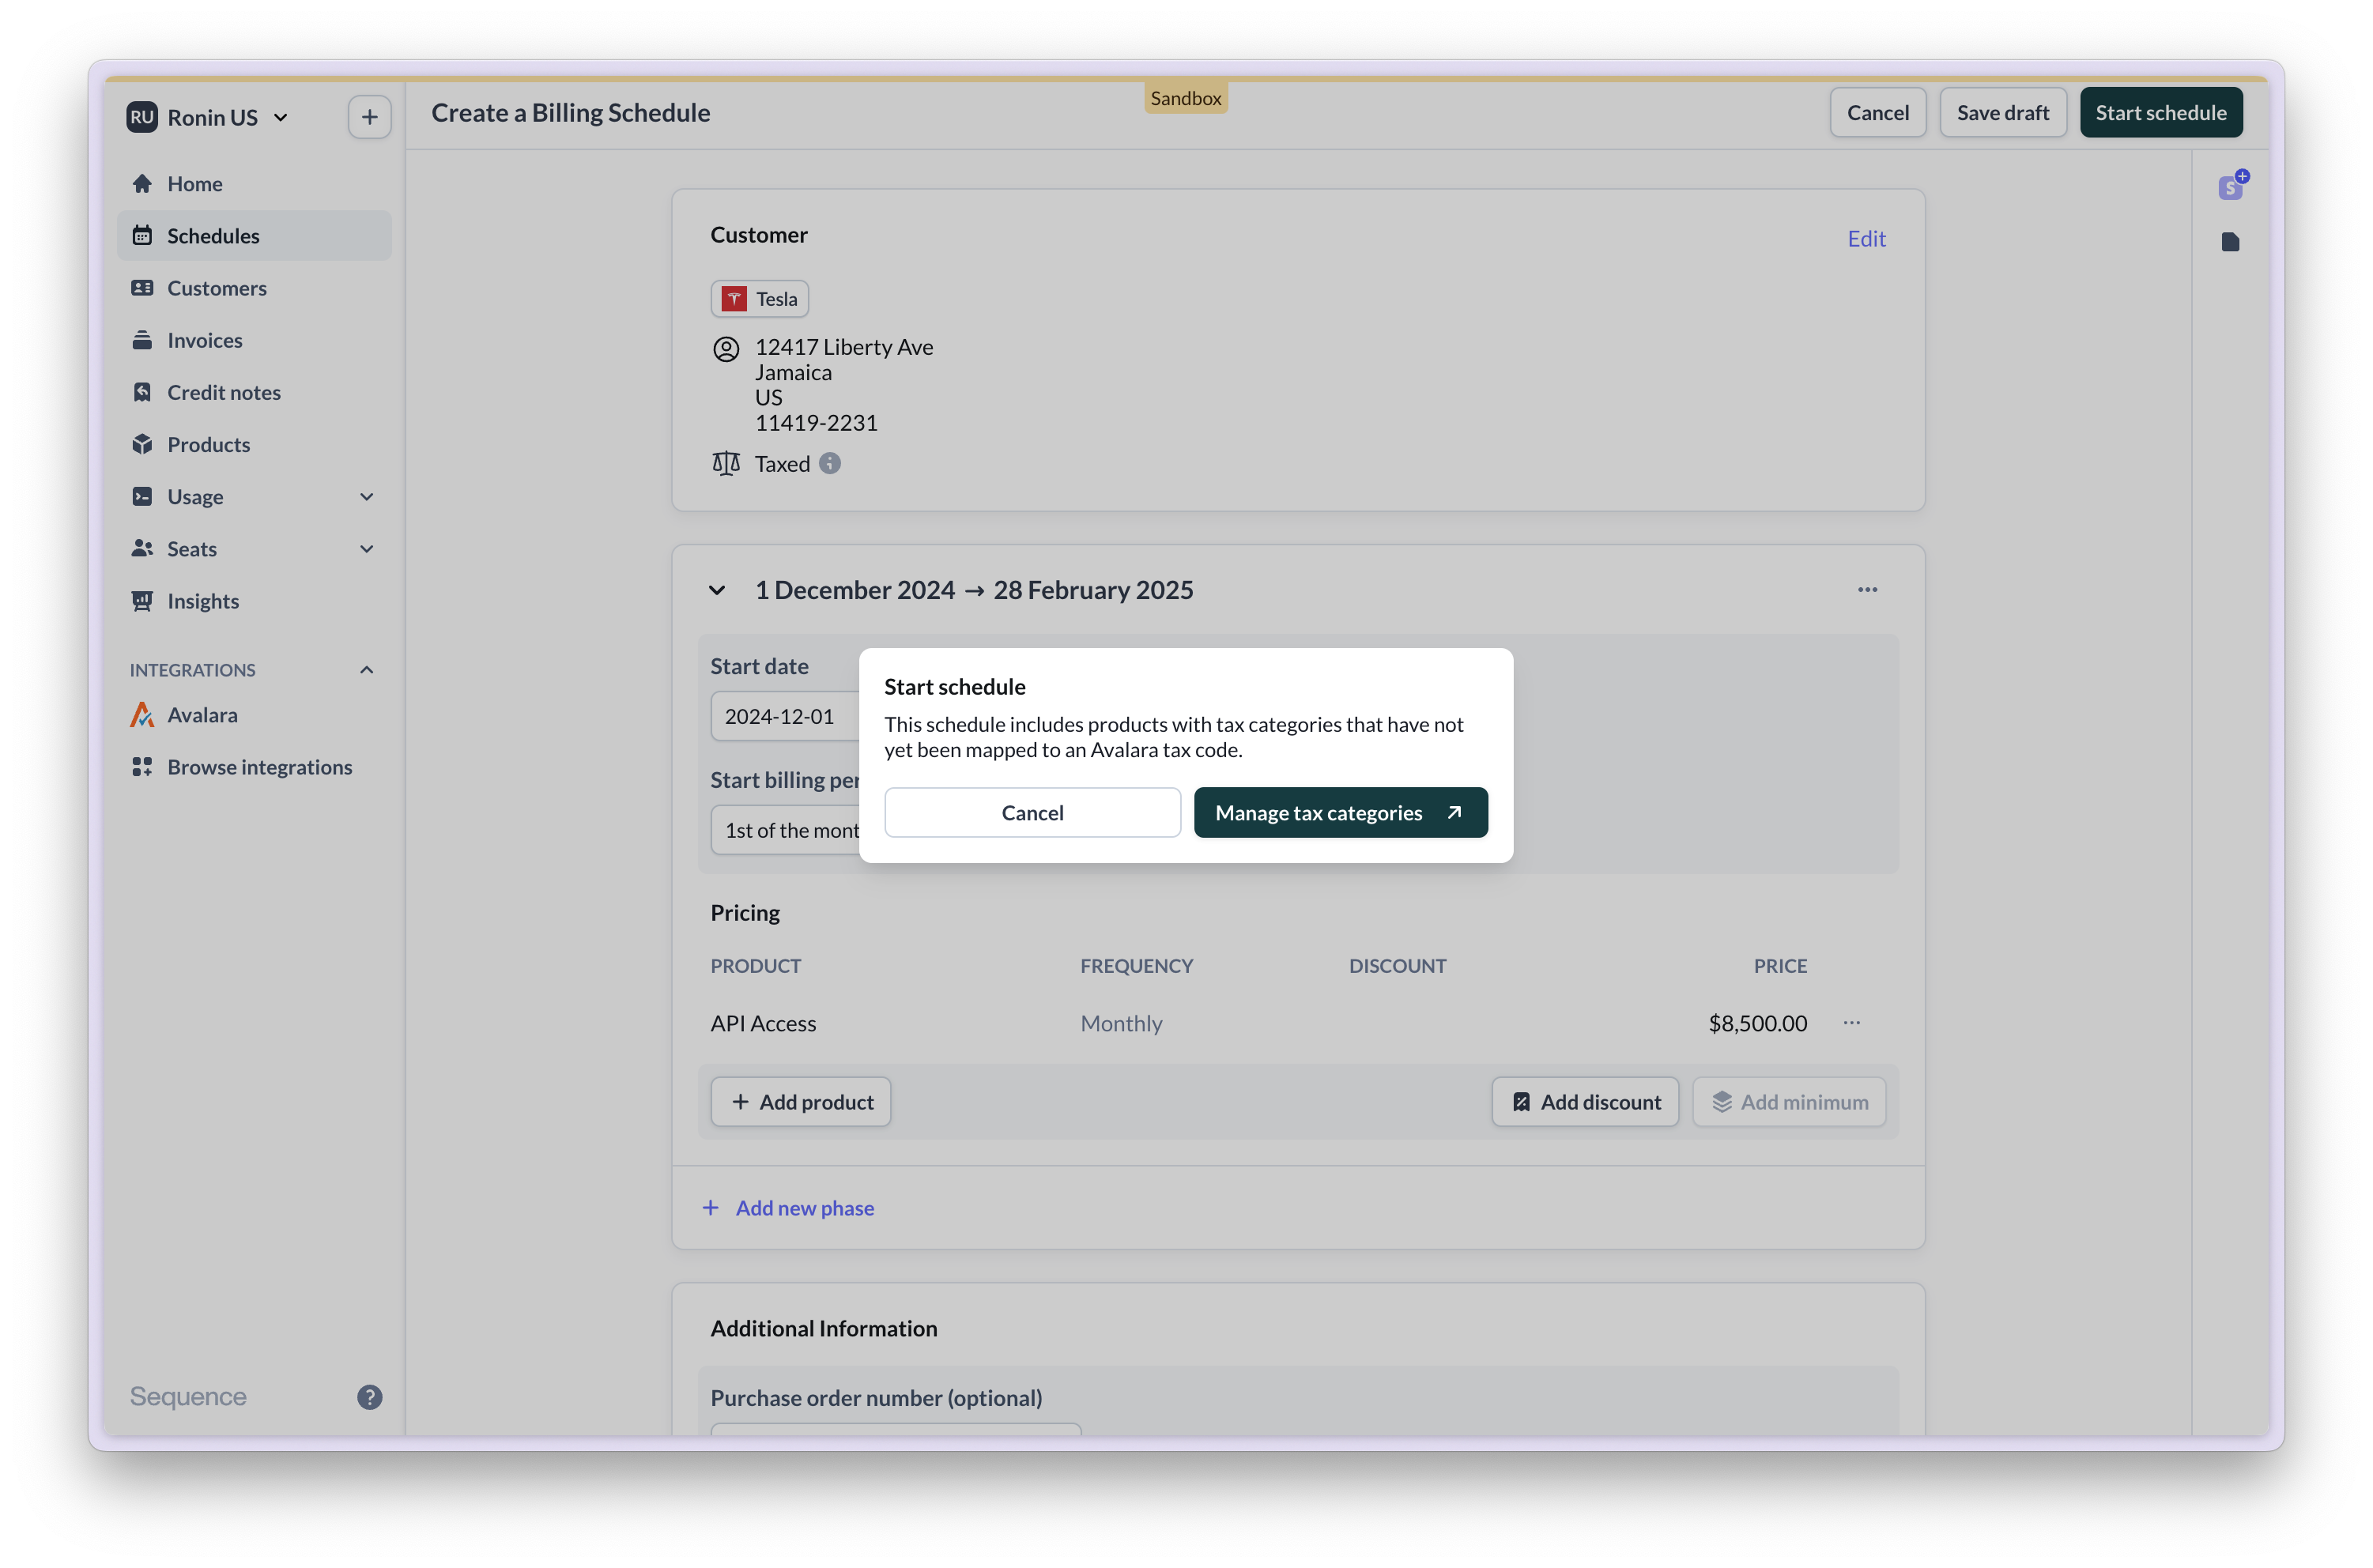The image size is (2373, 1568).
Task: Open Invoices in the sidebar
Action: click(254, 340)
